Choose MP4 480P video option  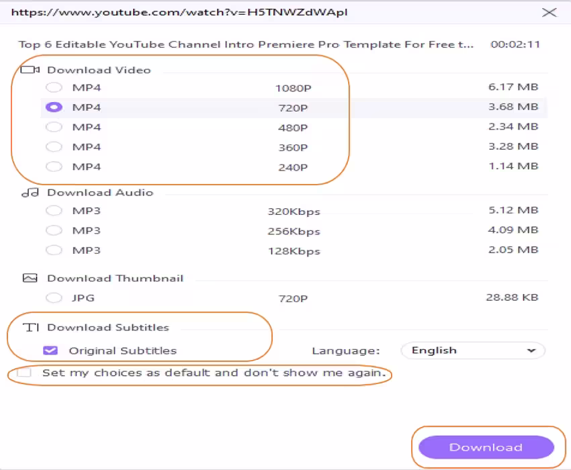(x=54, y=127)
